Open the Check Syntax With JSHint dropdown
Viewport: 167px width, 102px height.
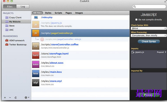(149, 28)
